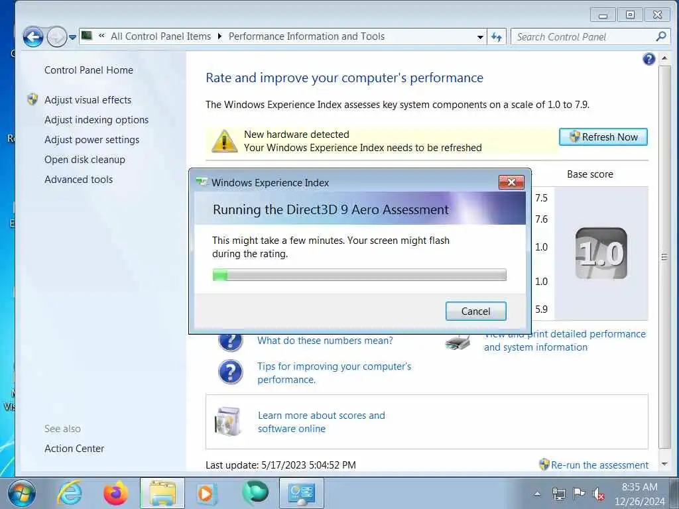Click the printer icon
This screenshot has width=679, height=509.
[x=458, y=343]
